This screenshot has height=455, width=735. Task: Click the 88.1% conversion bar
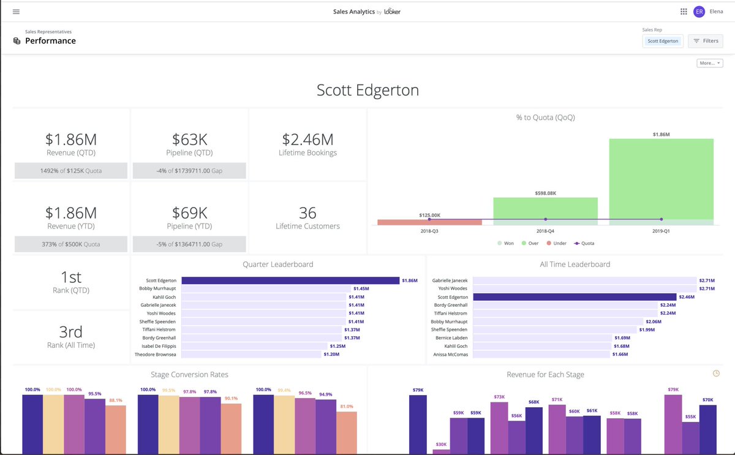[x=116, y=429]
